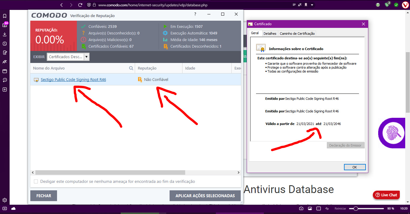This screenshot has width=410, height=214.
Task: Click OK in the Certificado dialog
Action: 355,167
